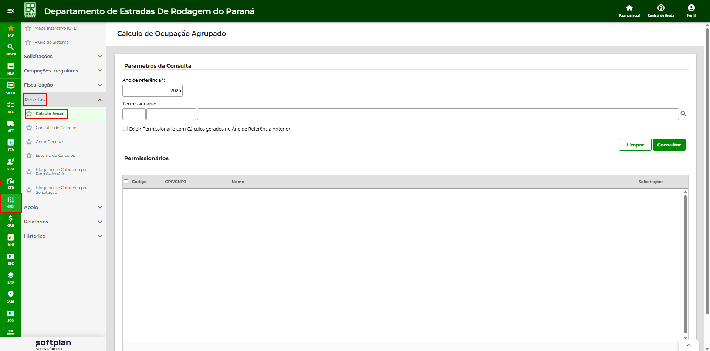Expand the Ocupações Irregulares section
Image resolution: width=710 pixels, height=351 pixels.
64,71
